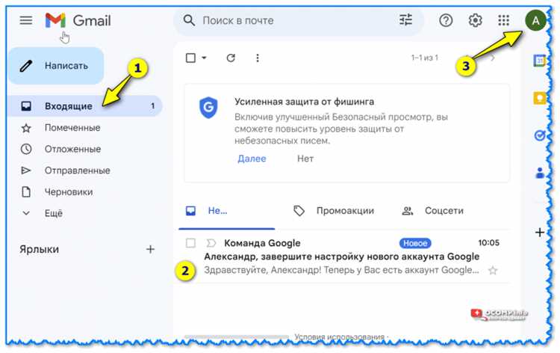The width and height of the screenshot is (560, 353).
Task: Click Нет in the phishing protection card
Action: [x=305, y=159]
